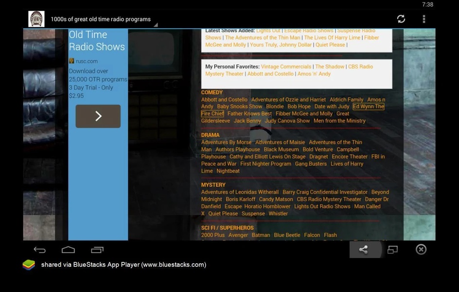Open Vintage Commercials favorite
The image size is (459, 292).
click(x=286, y=67)
